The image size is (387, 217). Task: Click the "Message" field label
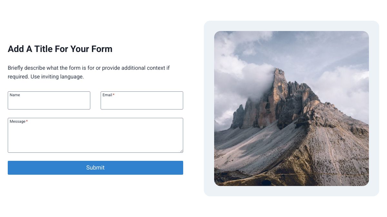[17, 121]
